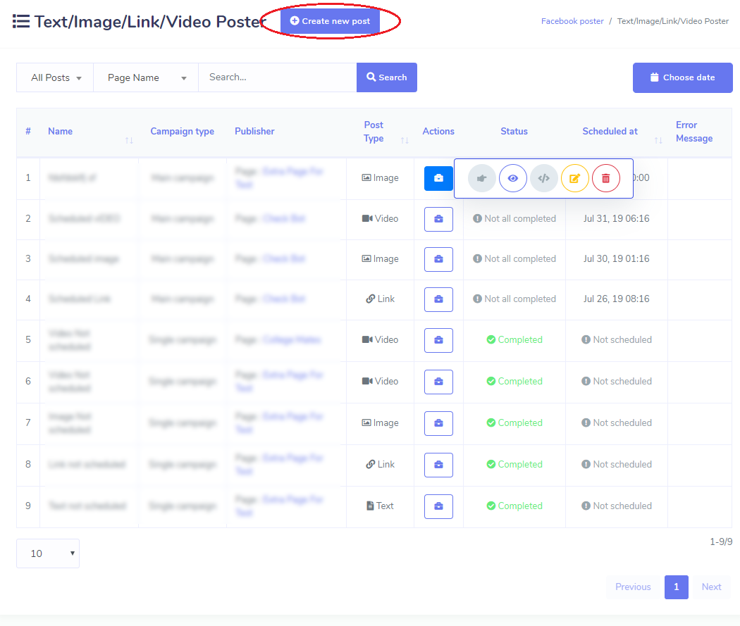Click the briefcase icon on the Text post row
This screenshot has width=740, height=626.
coord(438,506)
